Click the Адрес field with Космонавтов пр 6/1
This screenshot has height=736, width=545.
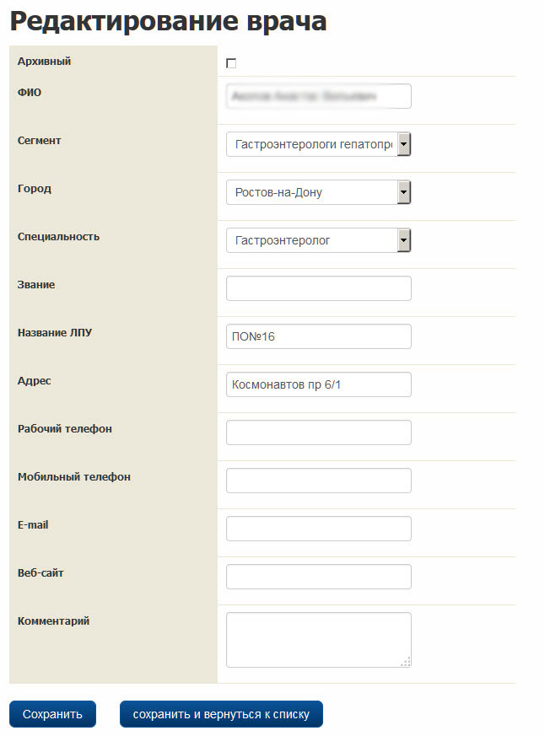(x=318, y=384)
